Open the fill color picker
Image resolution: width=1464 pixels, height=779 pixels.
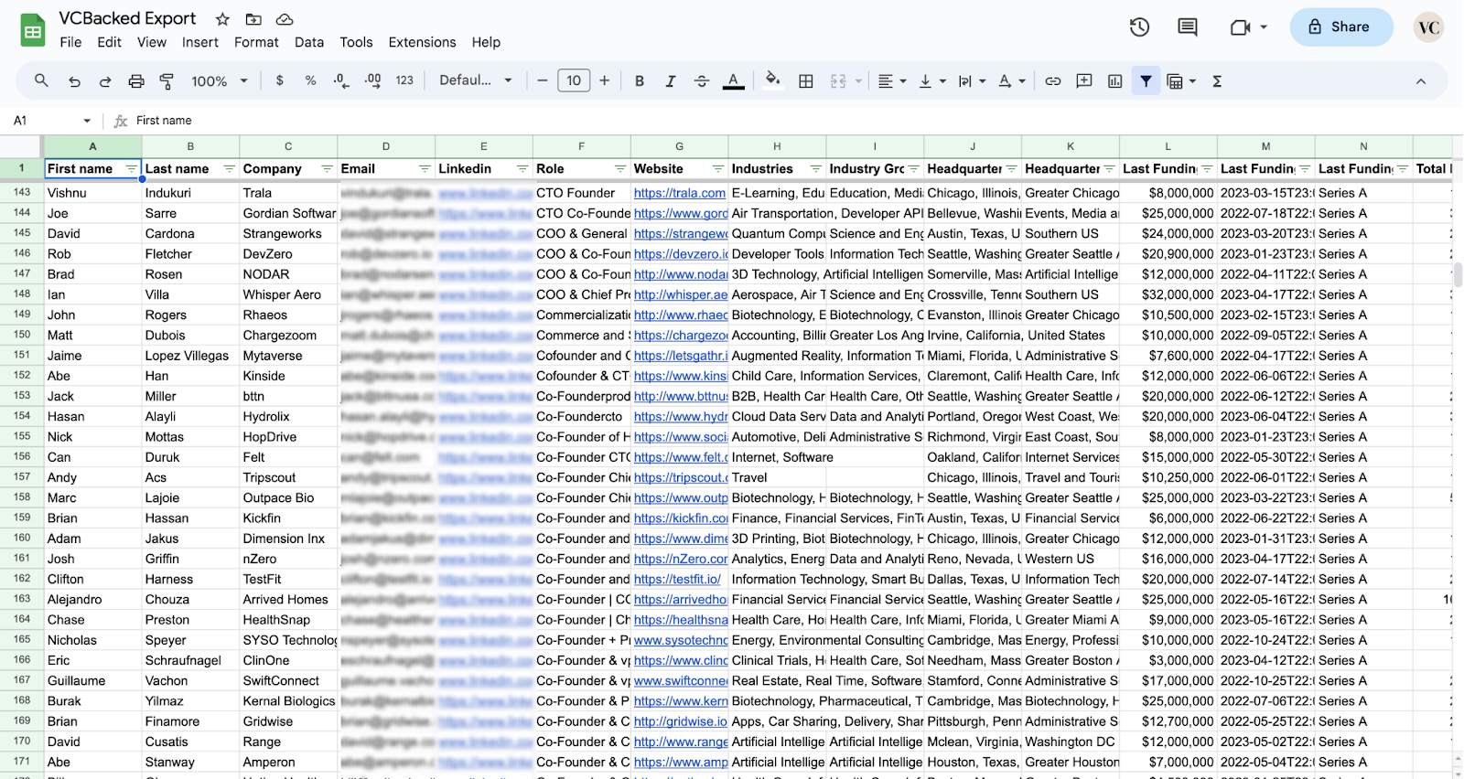(773, 80)
